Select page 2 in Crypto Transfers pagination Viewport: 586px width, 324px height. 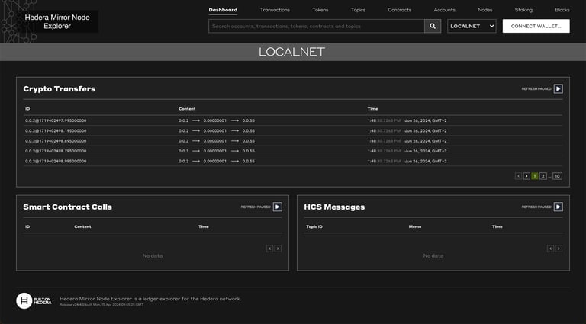543,176
